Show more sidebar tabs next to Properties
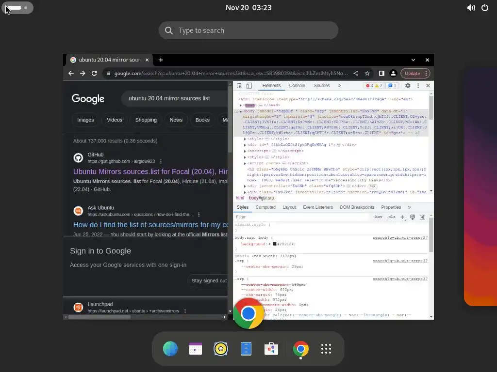This screenshot has height=372, width=497. click(409, 207)
